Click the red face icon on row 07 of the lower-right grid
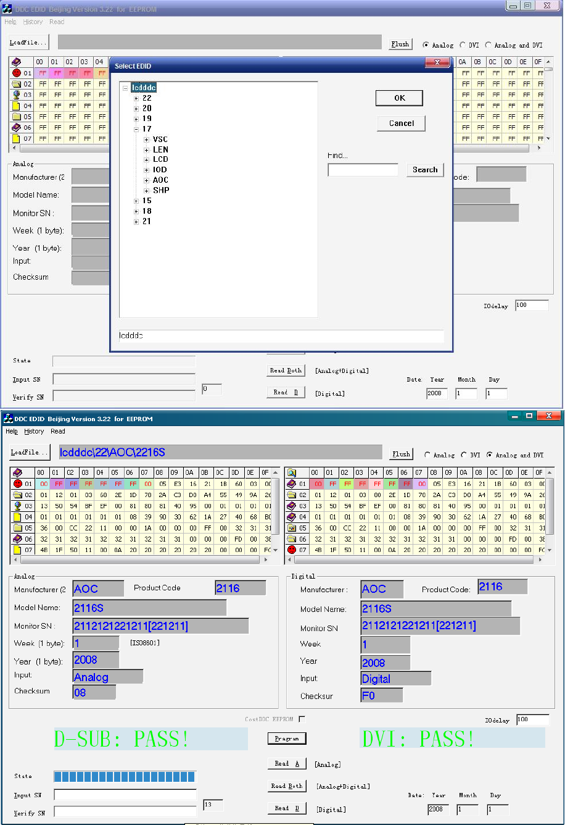Viewport: 565px width, 825px height. [x=292, y=550]
